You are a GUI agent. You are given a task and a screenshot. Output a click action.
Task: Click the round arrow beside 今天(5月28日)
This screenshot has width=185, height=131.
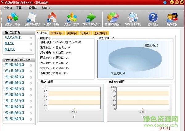(31, 38)
